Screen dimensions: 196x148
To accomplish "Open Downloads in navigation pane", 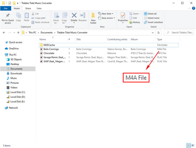I will [15, 73].
